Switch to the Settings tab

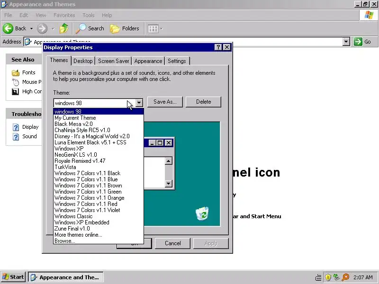click(177, 61)
